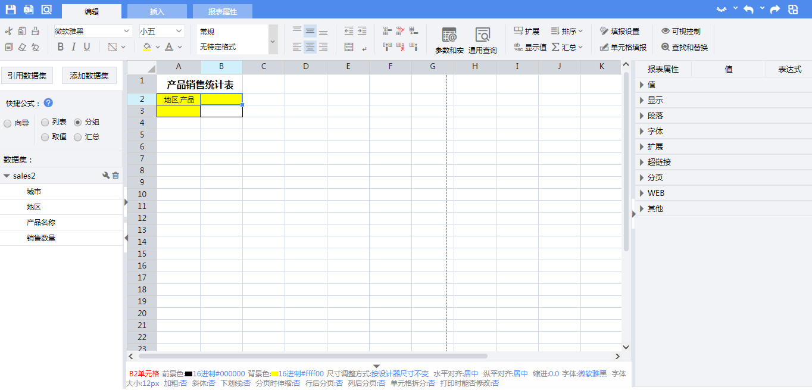Open 通用查询 general query tool
Screen dimensions: 812x390
(x=482, y=40)
